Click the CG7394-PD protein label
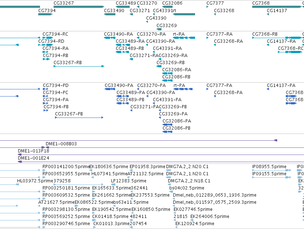The image size is (304, 229). pos(56,85)
